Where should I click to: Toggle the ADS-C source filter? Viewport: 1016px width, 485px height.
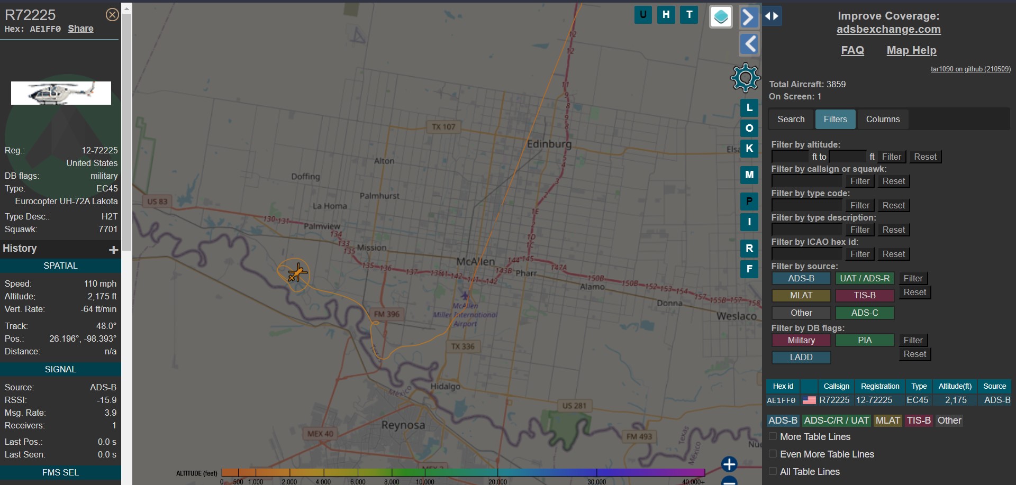point(865,313)
